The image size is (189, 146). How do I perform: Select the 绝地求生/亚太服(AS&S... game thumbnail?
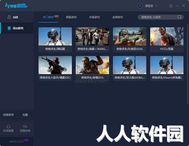point(130,65)
